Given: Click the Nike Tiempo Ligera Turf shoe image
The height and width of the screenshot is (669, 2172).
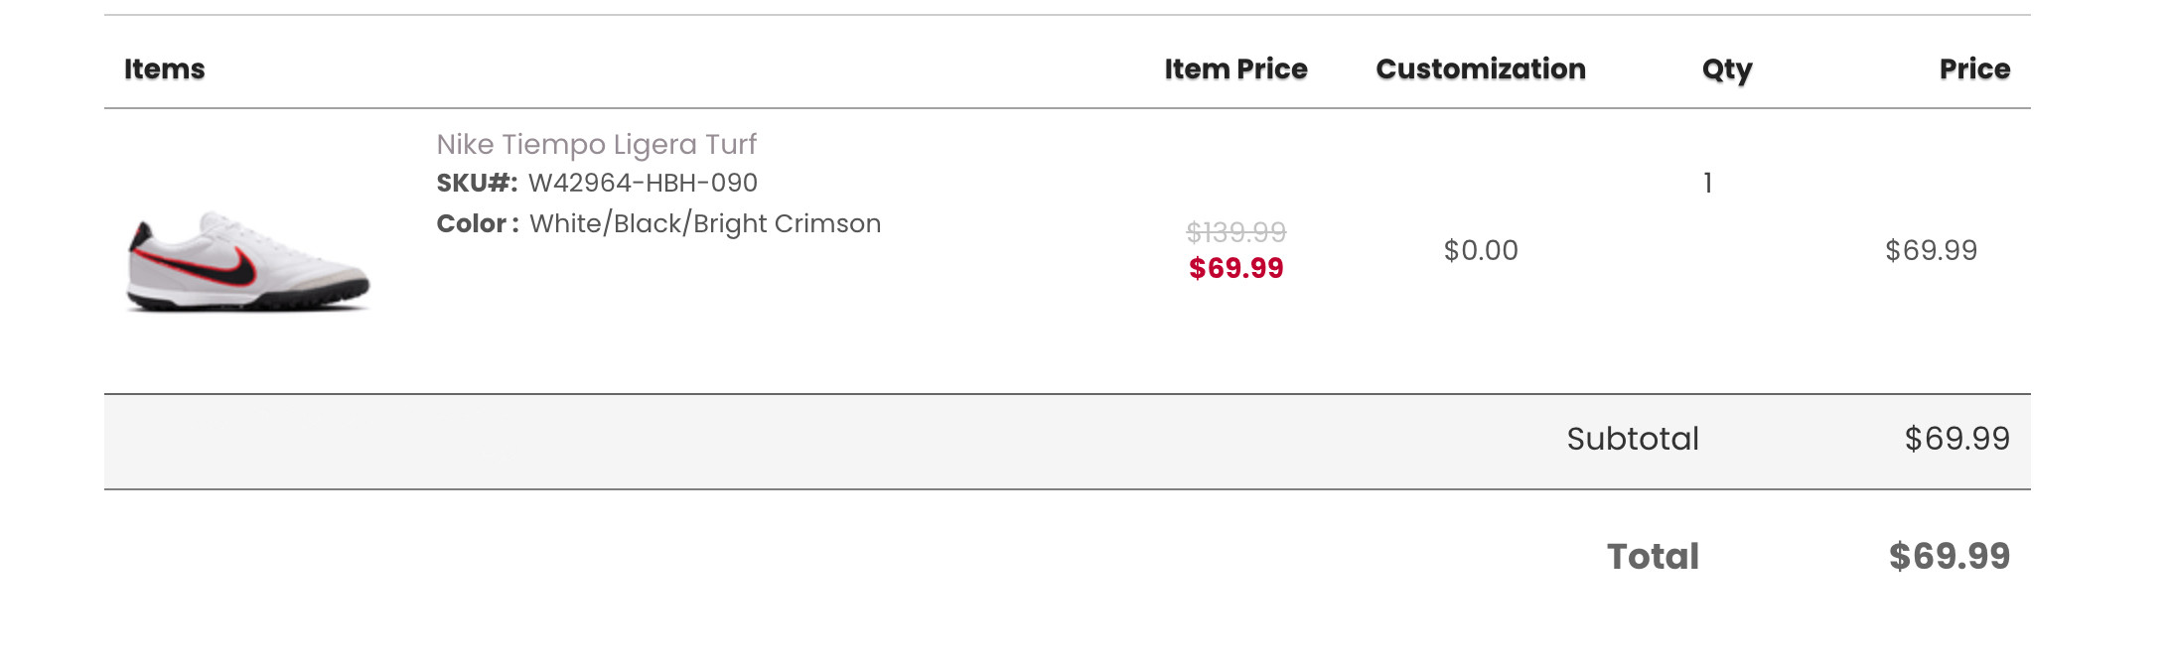Looking at the screenshot, I should [x=248, y=263].
